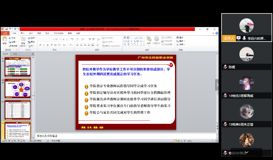Click the PowerPoint help question mark icon
The height and width of the screenshot is (160, 273).
[x=216, y=33]
